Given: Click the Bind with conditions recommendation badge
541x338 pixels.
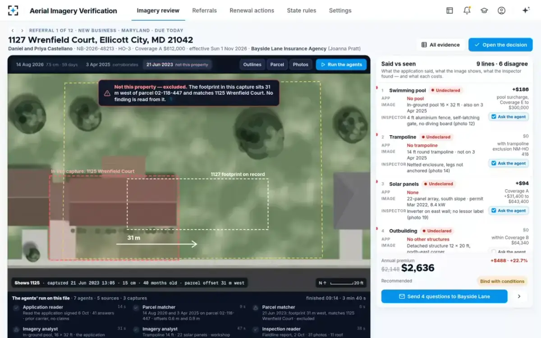Looking at the screenshot, I should tap(502, 281).
